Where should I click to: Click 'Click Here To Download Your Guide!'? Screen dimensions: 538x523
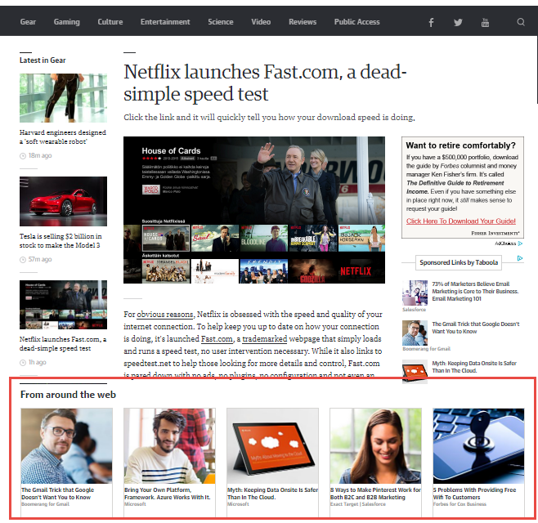(x=461, y=221)
